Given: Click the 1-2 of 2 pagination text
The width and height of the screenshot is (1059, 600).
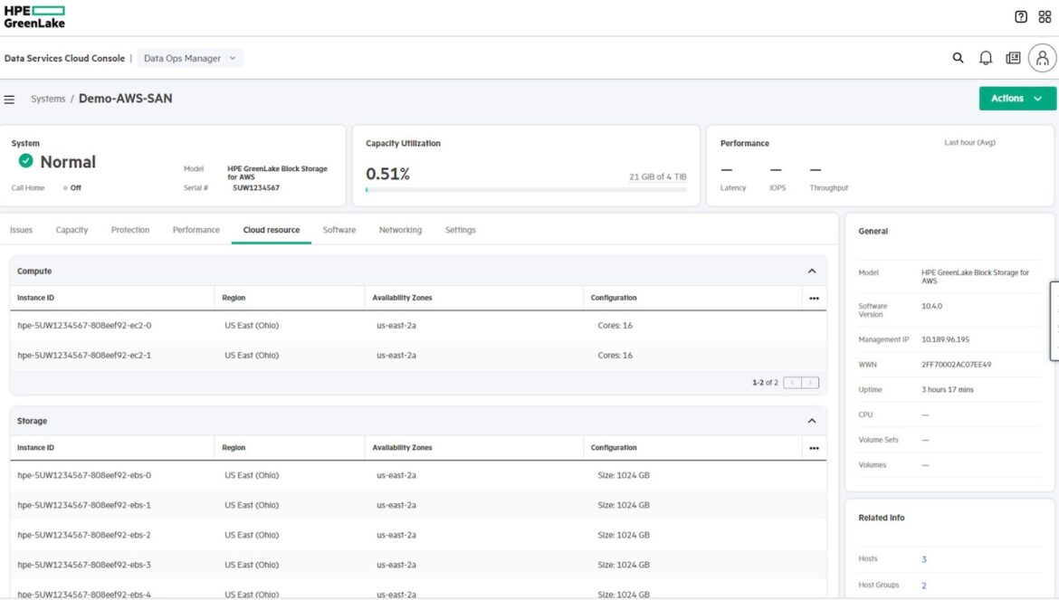Looking at the screenshot, I should click(x=765, y=383).
